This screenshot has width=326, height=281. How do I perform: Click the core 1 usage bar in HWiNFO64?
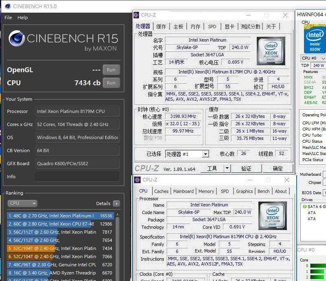point(318,272)
